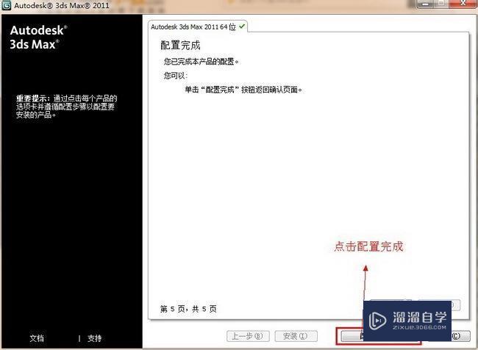Click the green checkmark on the product tab

click(242, 26)
